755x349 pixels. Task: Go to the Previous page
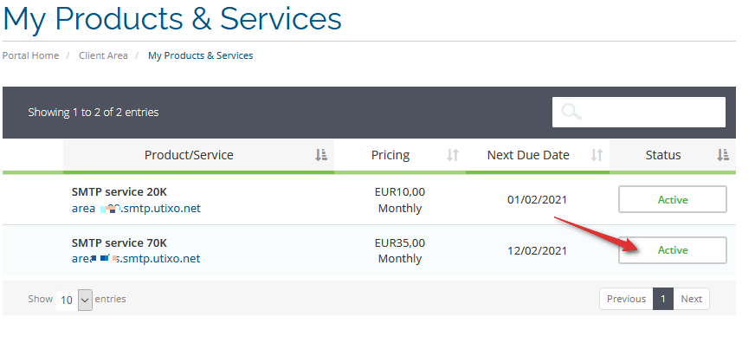626,299
